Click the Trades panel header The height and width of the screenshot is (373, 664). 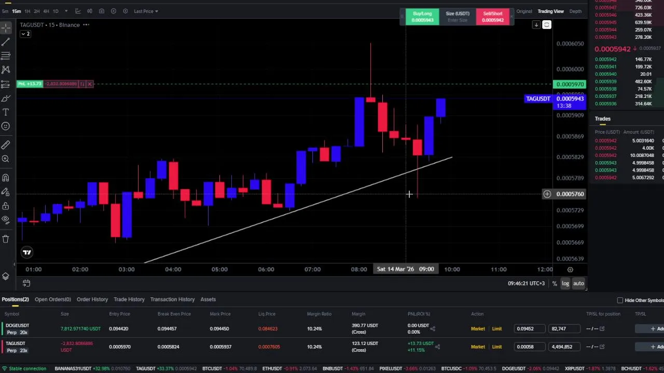(x=602, y=119)
